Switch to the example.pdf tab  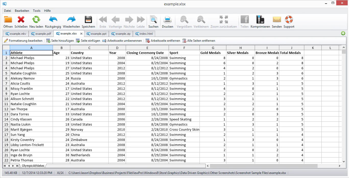click(x=41, y=34)
